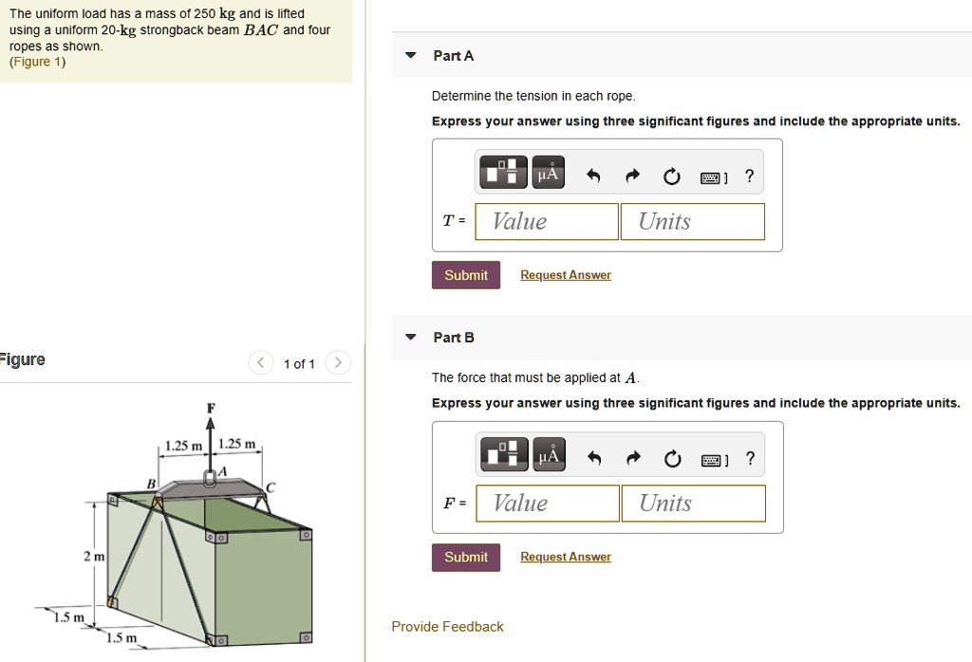972x662 pixels.
Task: Click the undo arrow in Part A toolbar
Action: pos(594,176)
